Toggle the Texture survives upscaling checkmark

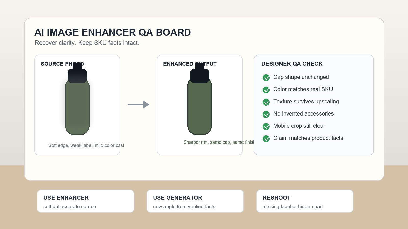coord(266,102)
